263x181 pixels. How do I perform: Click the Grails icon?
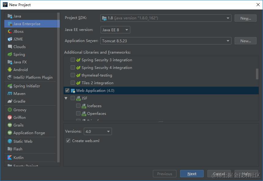click(x=10, y=125)
